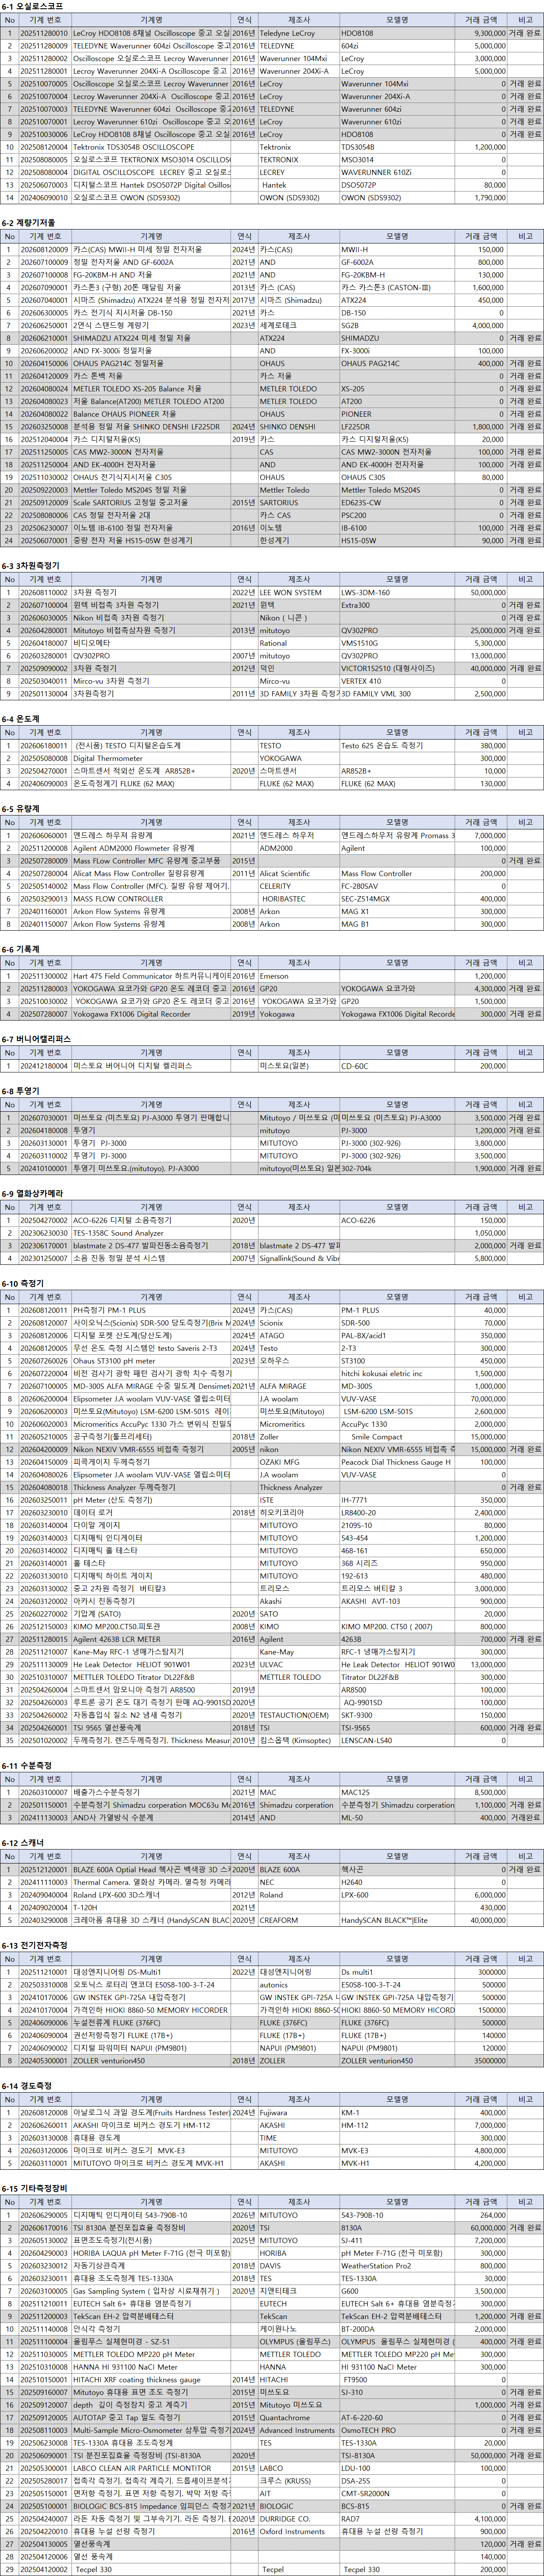This screenshot has width=544, height=2576.
Task: Click manufacturer cell Hantek
Action: [299, 185]
